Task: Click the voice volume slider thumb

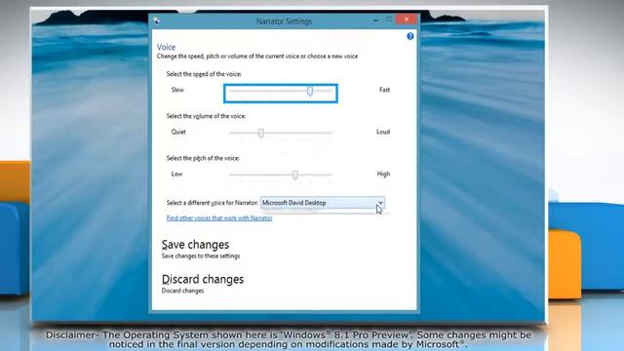Action: point(261,134)
